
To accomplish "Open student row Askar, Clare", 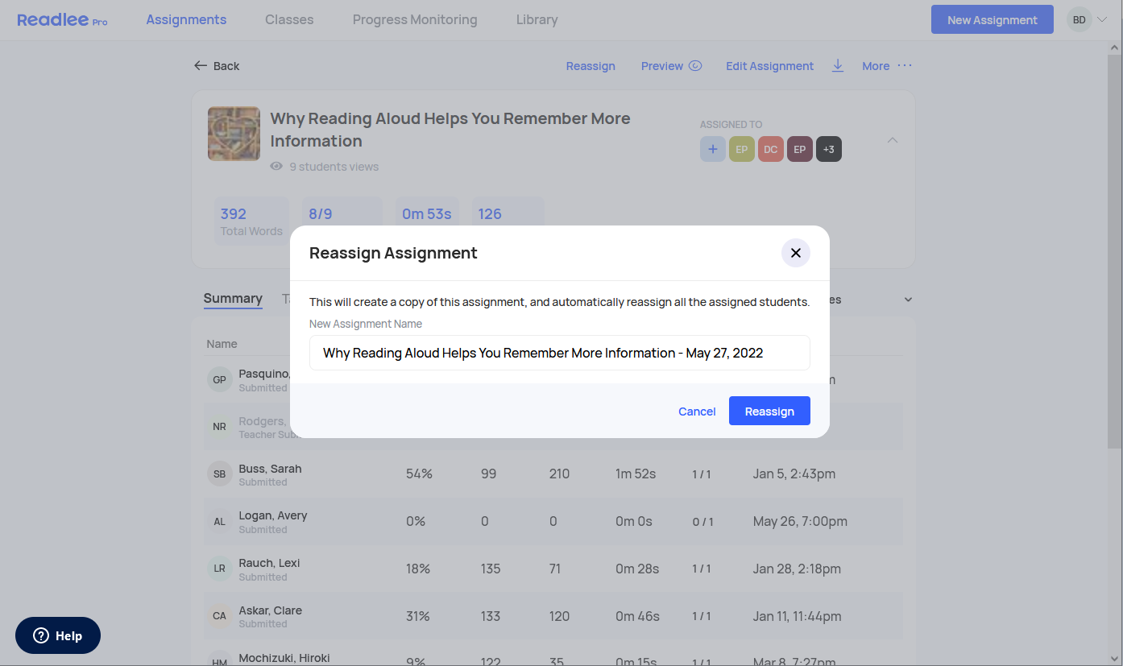I will (553, 616).
